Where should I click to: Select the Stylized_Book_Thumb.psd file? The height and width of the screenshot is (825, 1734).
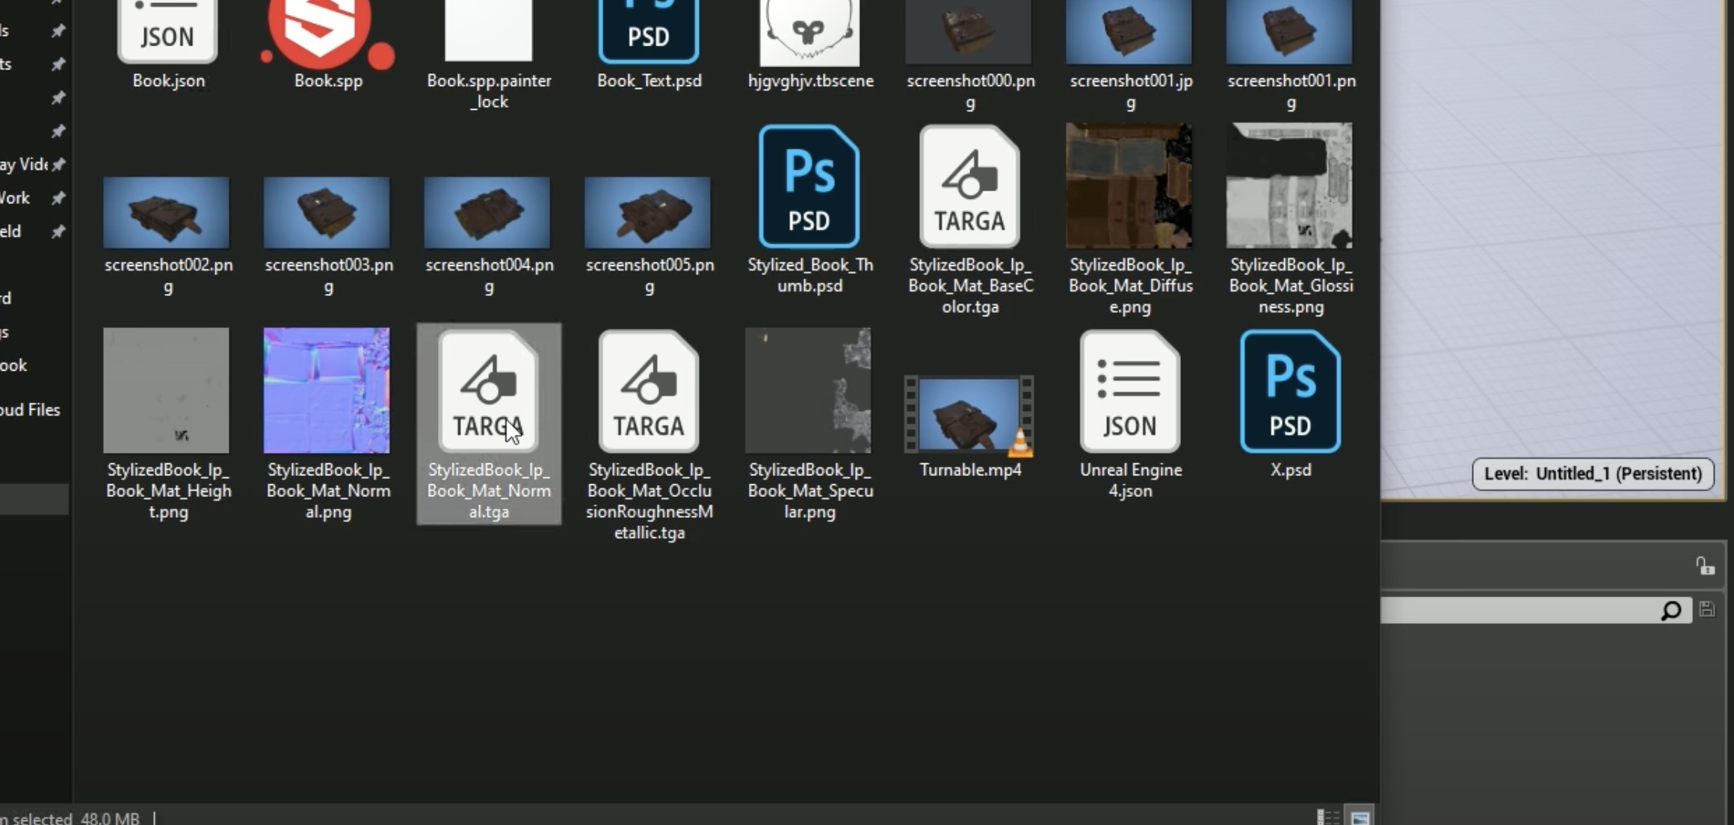pos(809,187)
